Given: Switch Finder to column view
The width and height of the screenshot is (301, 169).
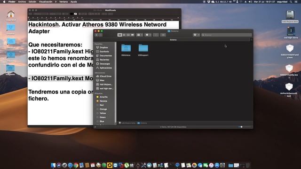Looking at the screenshot, I should [128, 35].
